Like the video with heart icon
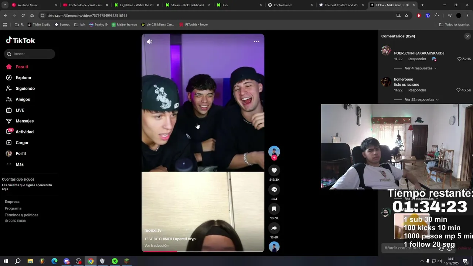Image resolution: width=473 pixels, height=266 pixels. click(274, 170)
